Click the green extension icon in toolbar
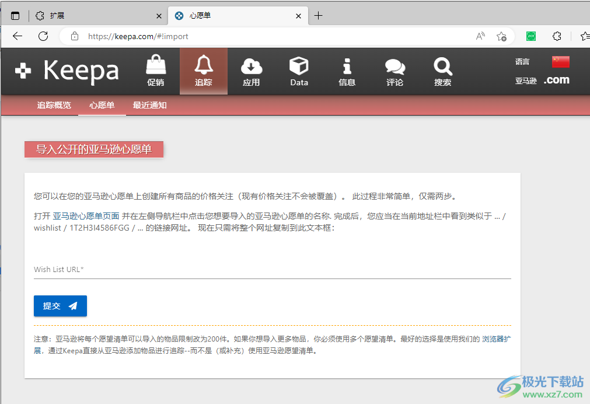 click(x=531, y=36)
